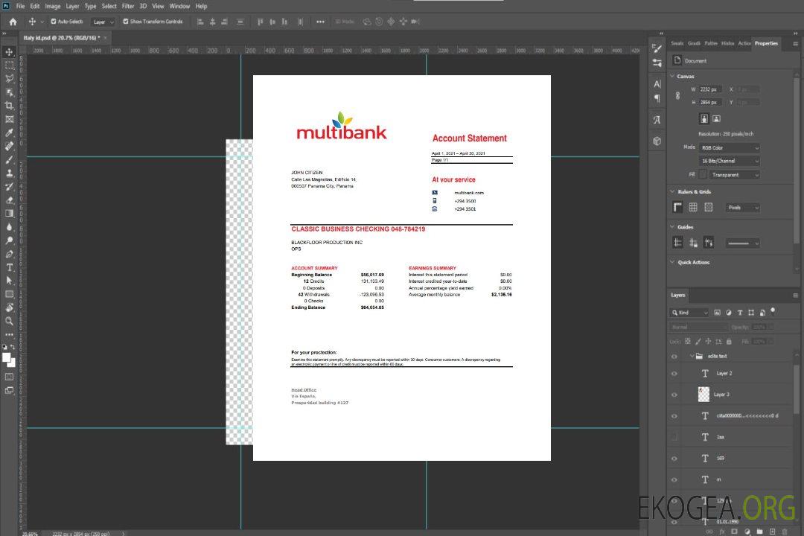This screenshot has height=536, width=804.
Task: Select the Brush tool
Action: (9, 159)
